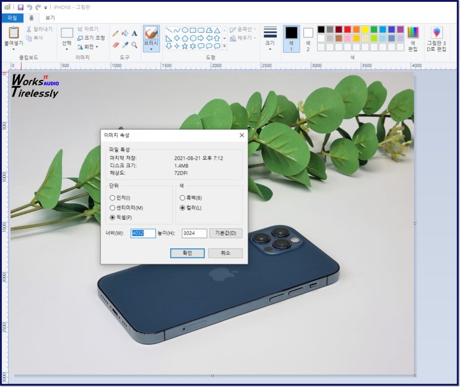The width and height of the screenshot is (460, 387).
Task: Click the 붙여넣기 paste clipboard icon
Action: click(14, 32)
